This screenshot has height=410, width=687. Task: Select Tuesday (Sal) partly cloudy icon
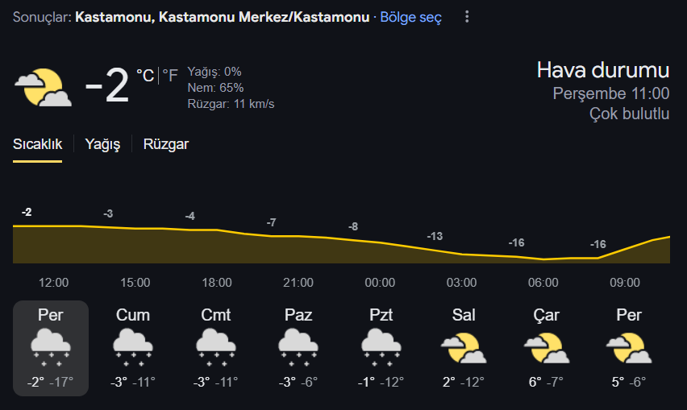464,348
